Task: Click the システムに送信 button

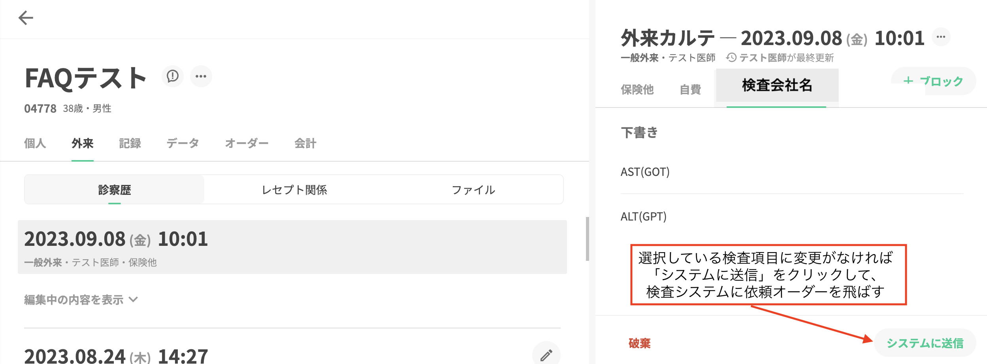Action: (925, 343)
